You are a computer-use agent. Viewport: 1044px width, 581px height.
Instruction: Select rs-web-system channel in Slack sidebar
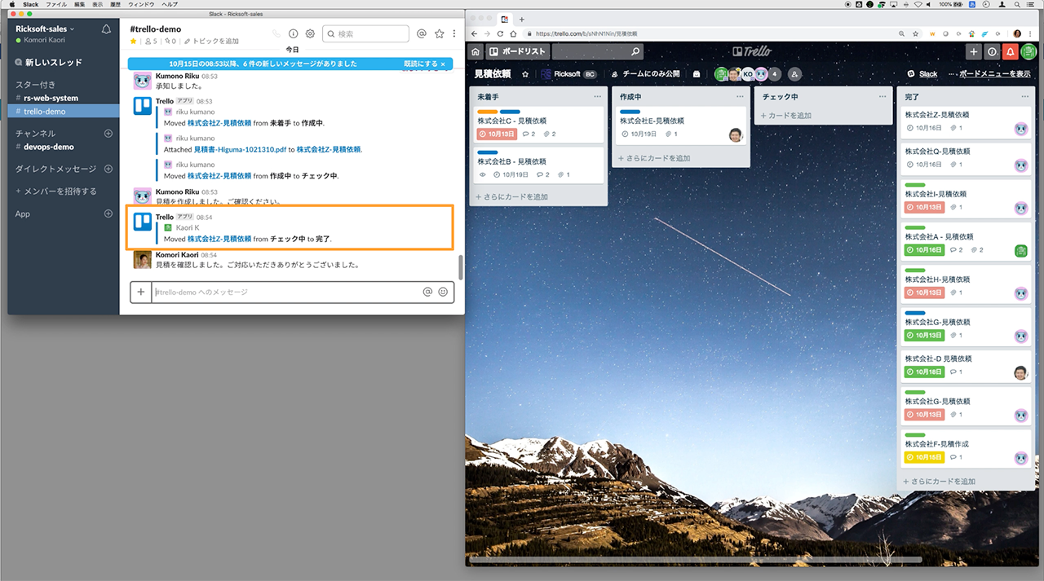(x=51, y=98)
